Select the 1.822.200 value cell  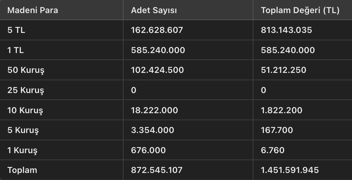[x=281, y=110]
